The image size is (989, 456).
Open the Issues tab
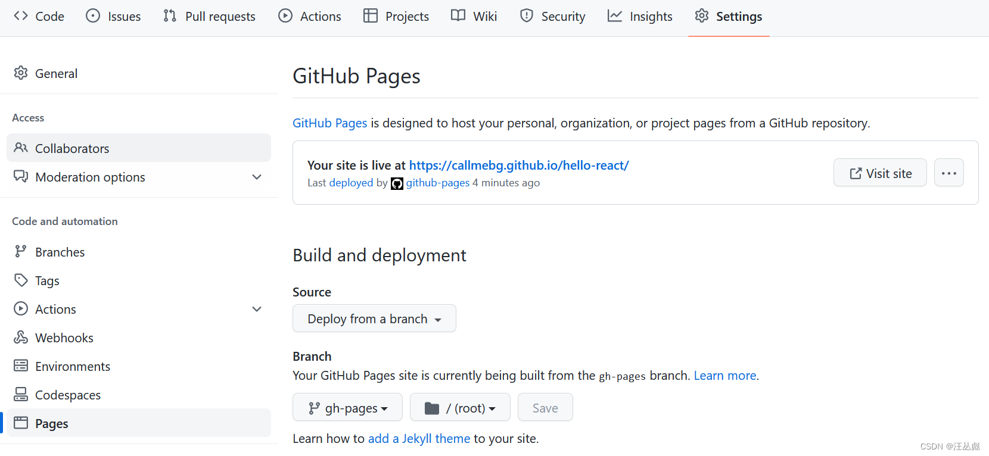113,16
